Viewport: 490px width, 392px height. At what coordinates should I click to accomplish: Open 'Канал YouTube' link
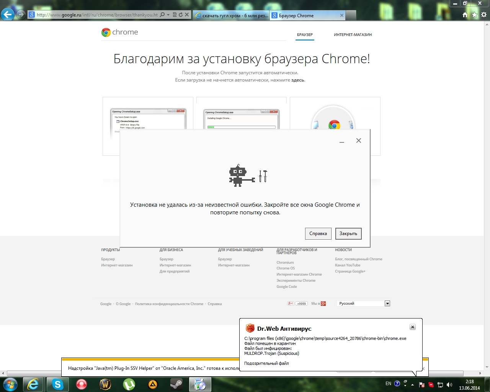[x=348, y=265]
